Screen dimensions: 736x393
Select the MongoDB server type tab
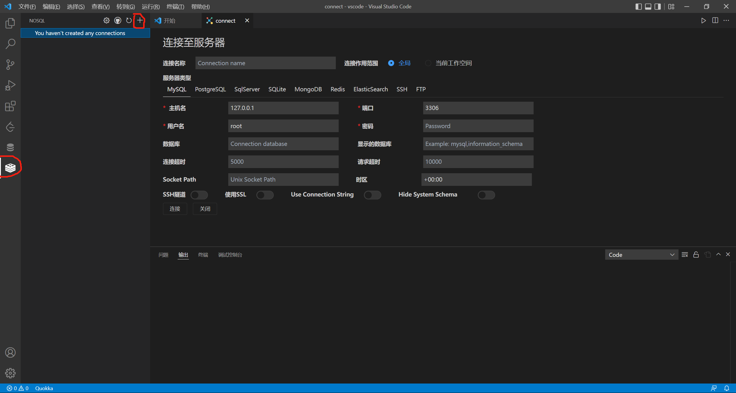click(308, 89)
